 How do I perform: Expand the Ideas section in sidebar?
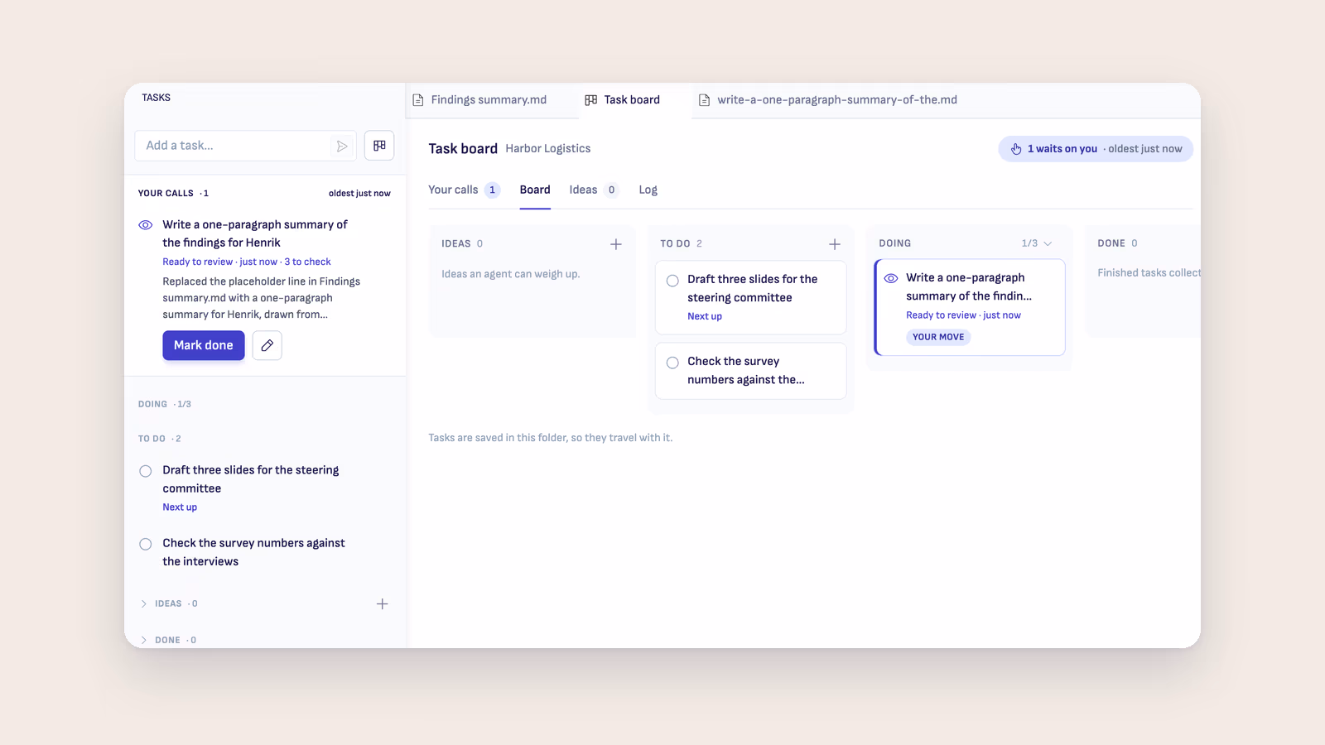144,604
